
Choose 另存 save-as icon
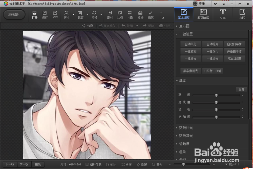(55, 15)
